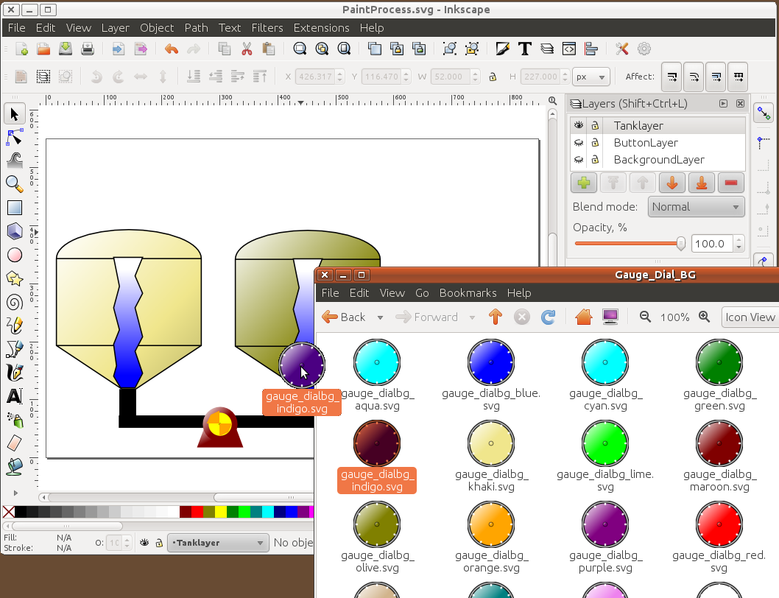Open the px units dropdown
Viewport: 779px width, 598px height.
pyautogui.click(x=591, y=77)
